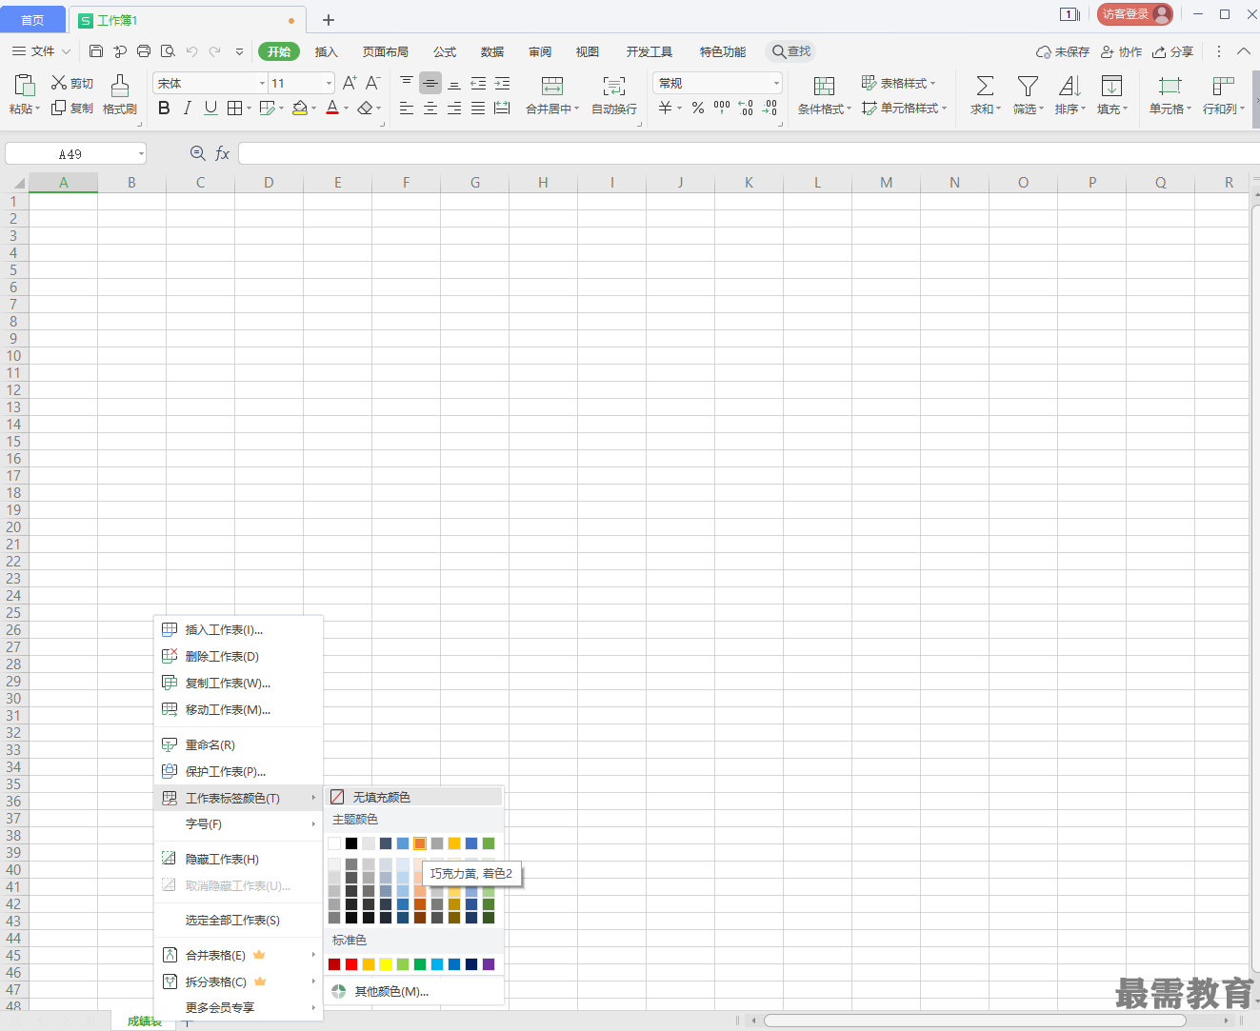Viewport: 1260px width, 1031px height.
Task: Switch to the 公式 ribbon tab
Action: pos(445,51)
